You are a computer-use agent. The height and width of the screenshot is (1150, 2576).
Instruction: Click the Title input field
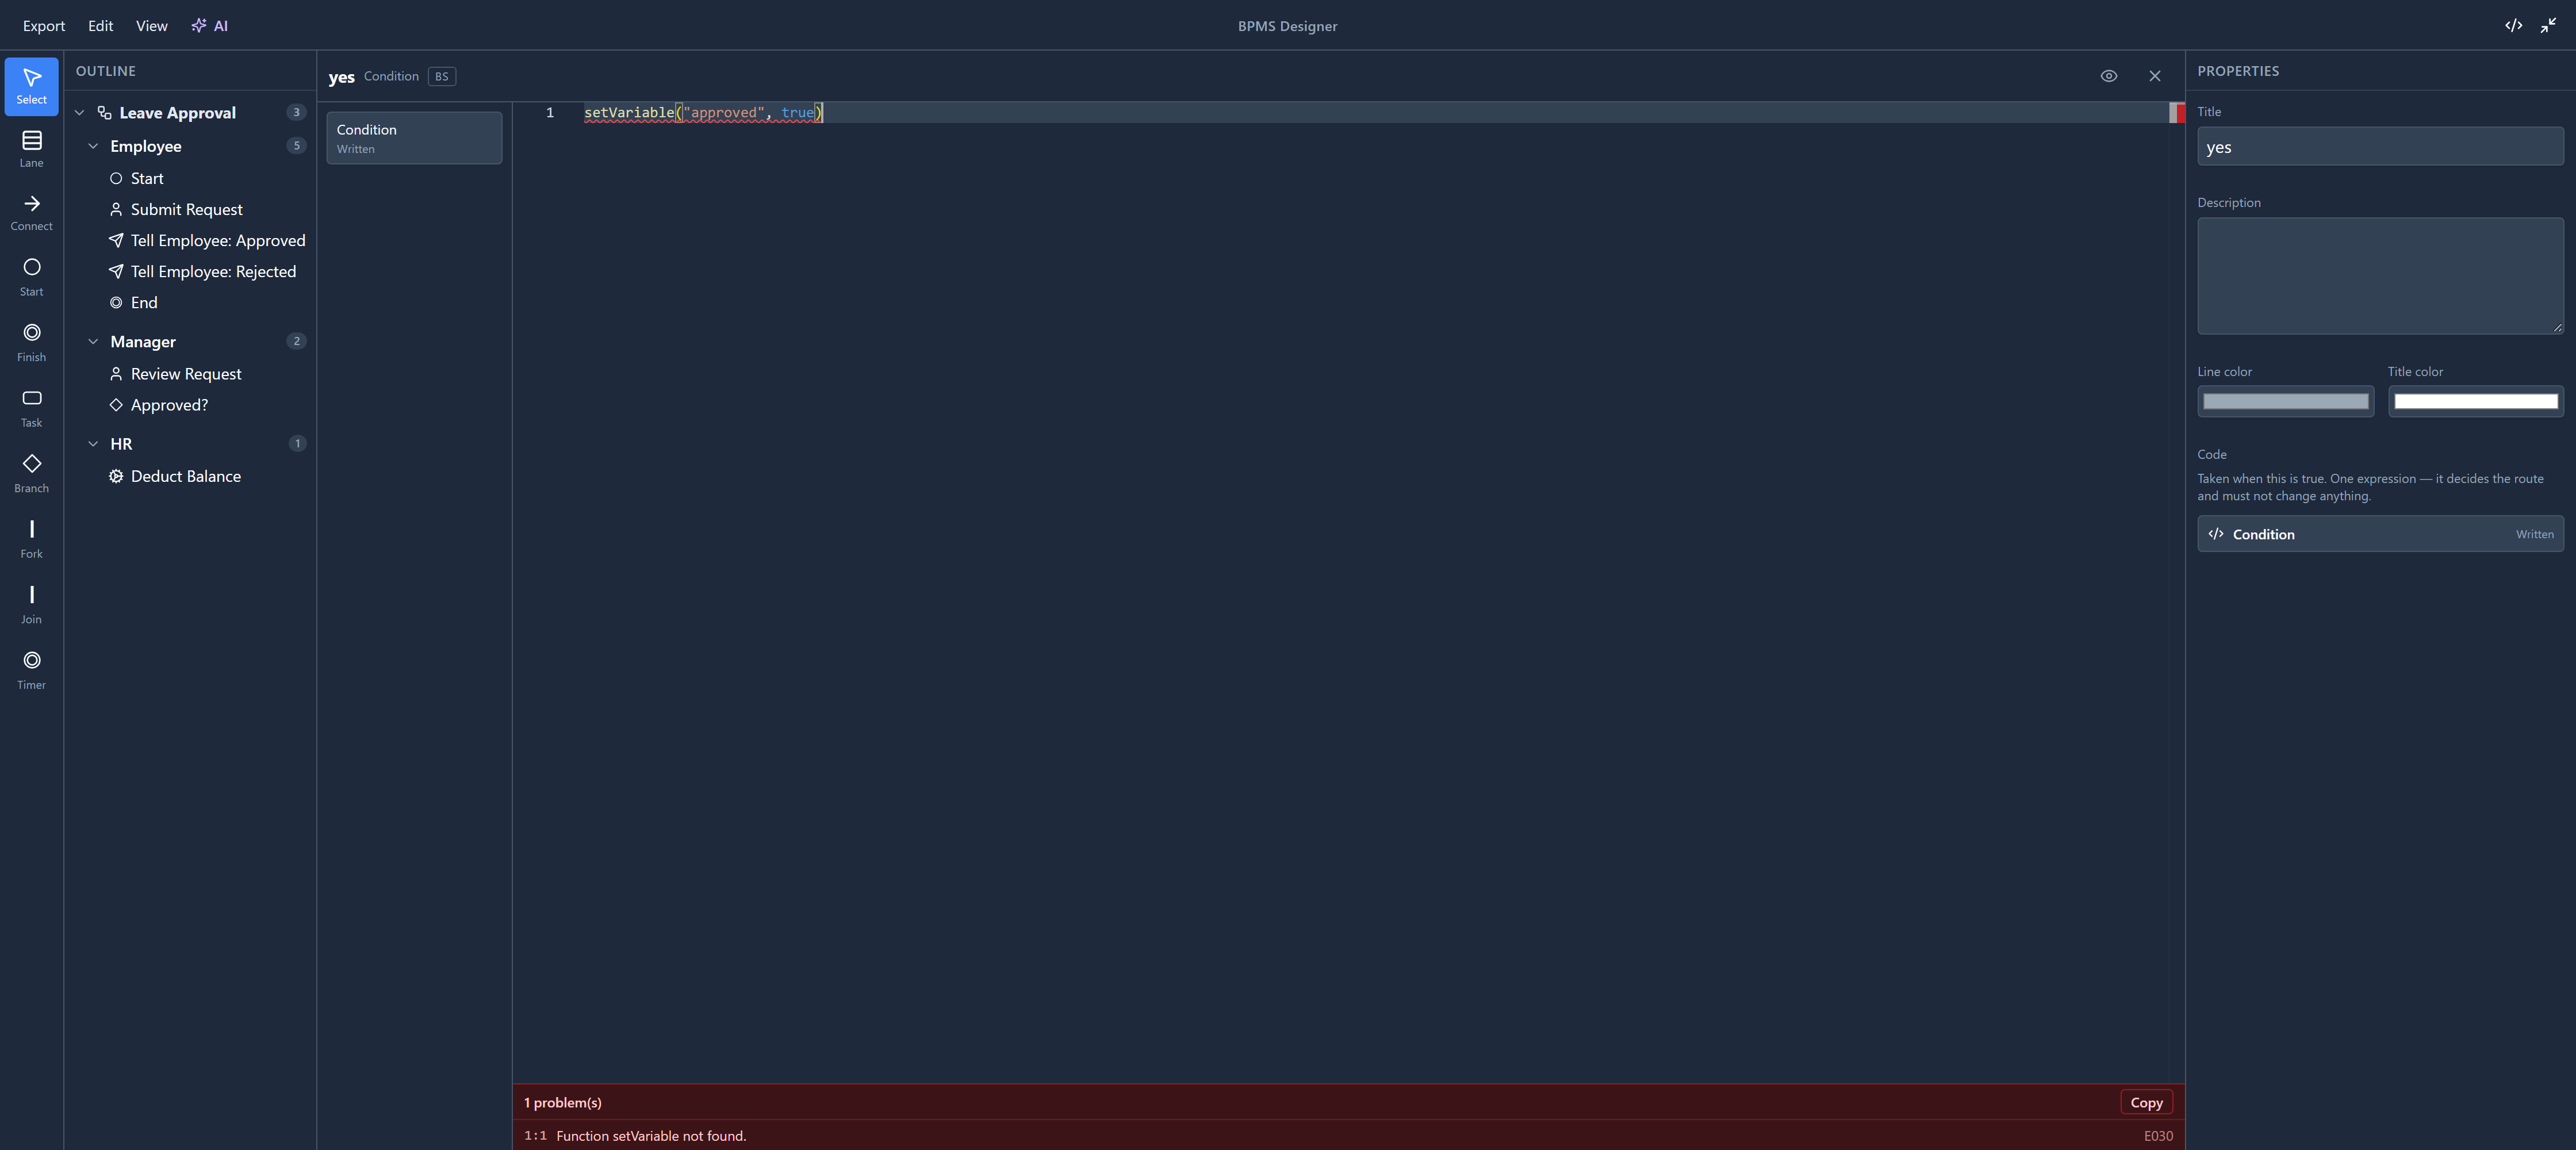point(2380,147)
